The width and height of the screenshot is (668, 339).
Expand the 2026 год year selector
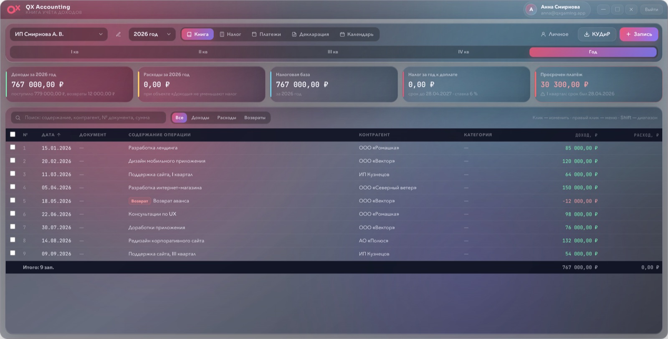(152, 34)
